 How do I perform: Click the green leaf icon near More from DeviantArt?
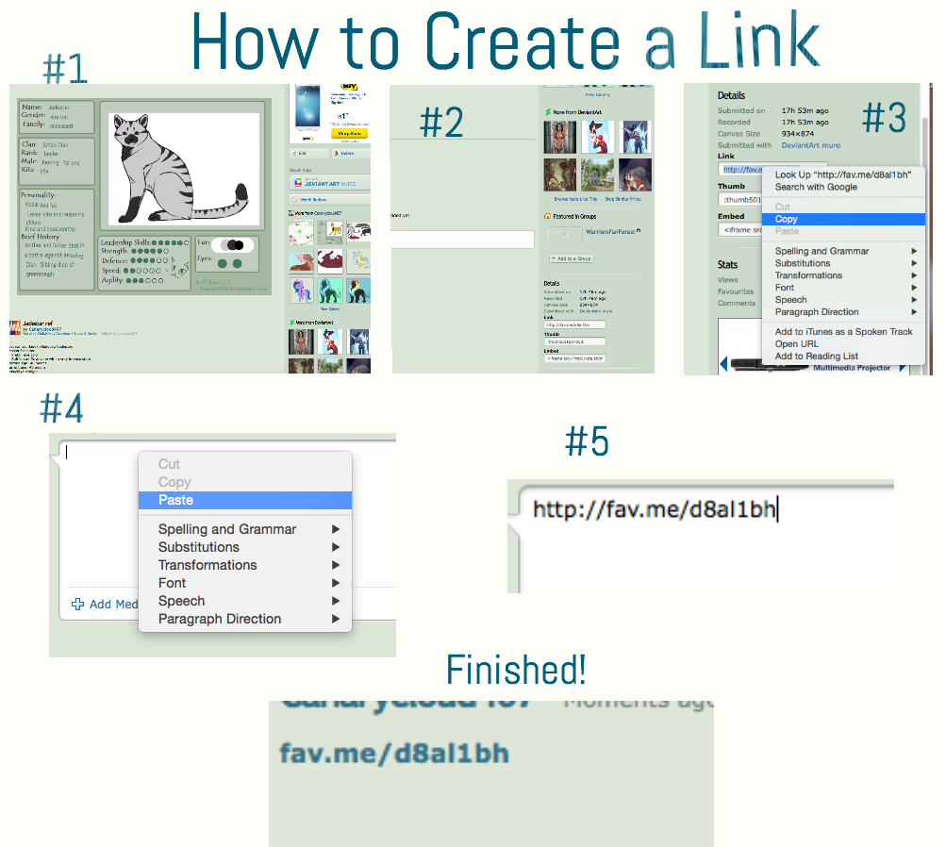(546, 112)
